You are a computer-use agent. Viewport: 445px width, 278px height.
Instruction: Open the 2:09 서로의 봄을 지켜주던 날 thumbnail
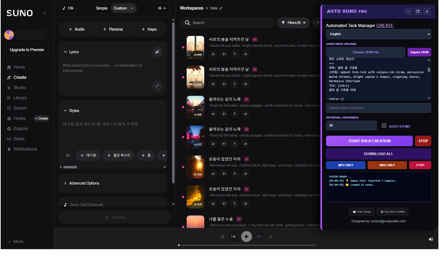(x=195, y=47)
